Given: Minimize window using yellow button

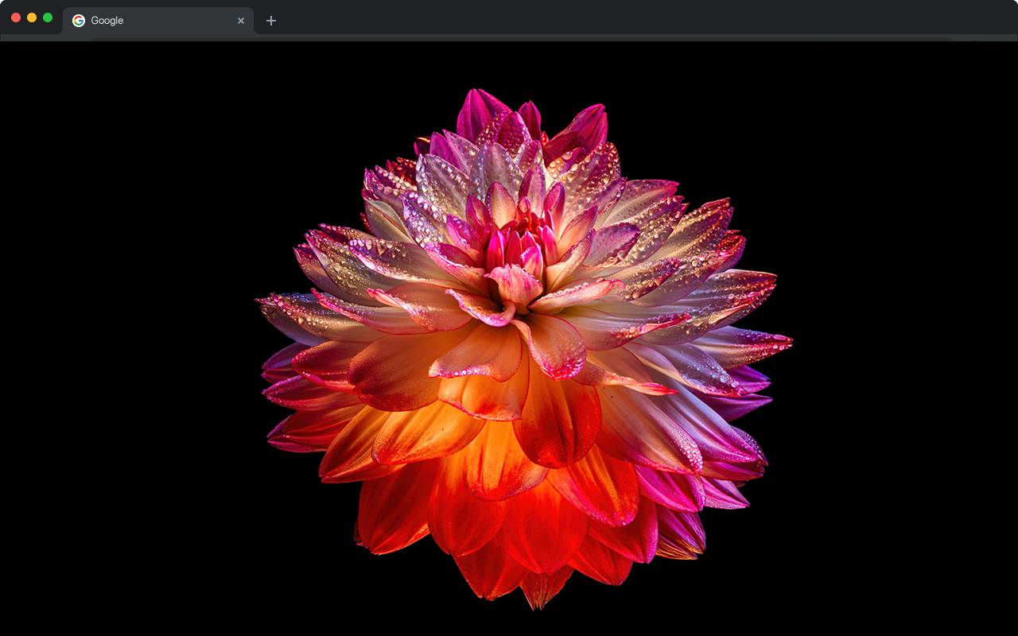Looking at the screenshot, I should (x=32, y=17).
